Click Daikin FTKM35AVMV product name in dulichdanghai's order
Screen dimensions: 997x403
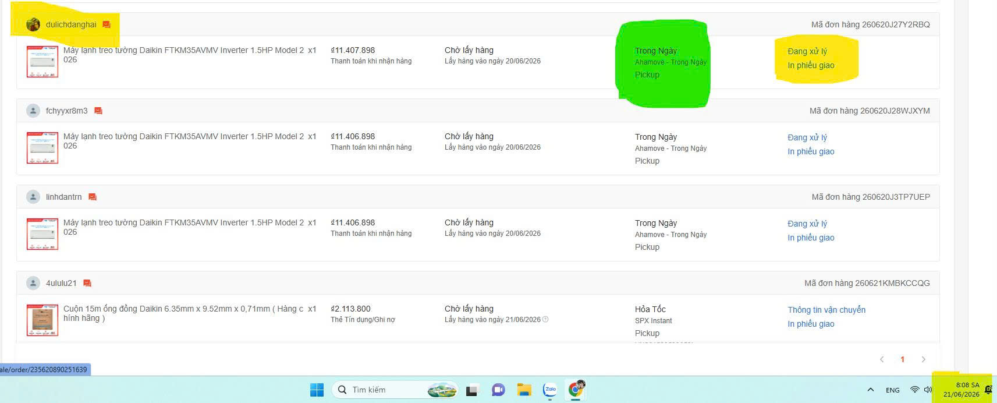pyautogui.click(x=183, y=55)
